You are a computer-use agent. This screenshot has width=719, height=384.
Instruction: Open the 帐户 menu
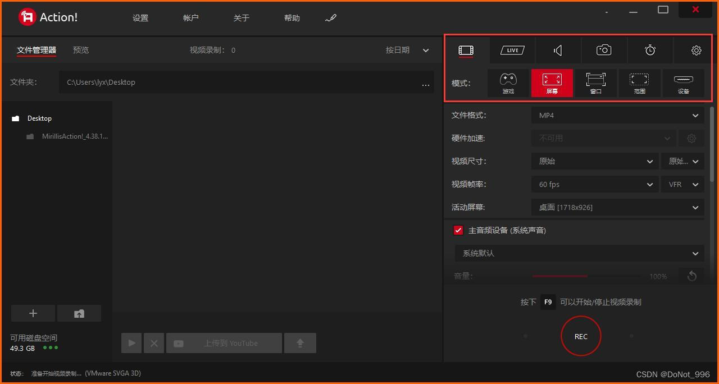191,18
